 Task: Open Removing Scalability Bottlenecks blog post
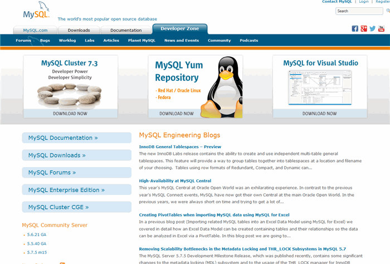click(x=242, y=249)
